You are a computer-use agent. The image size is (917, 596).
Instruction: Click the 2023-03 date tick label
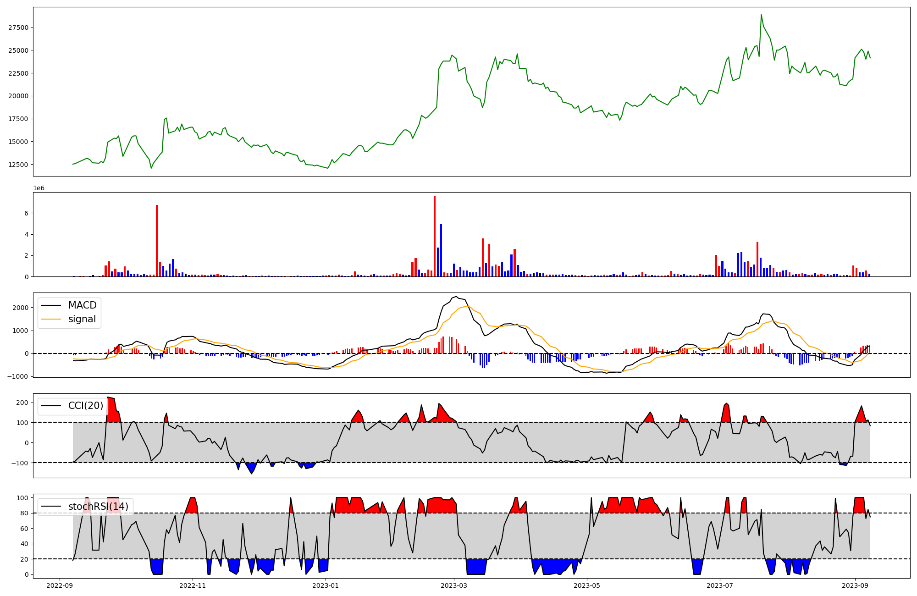pos(454,585)
